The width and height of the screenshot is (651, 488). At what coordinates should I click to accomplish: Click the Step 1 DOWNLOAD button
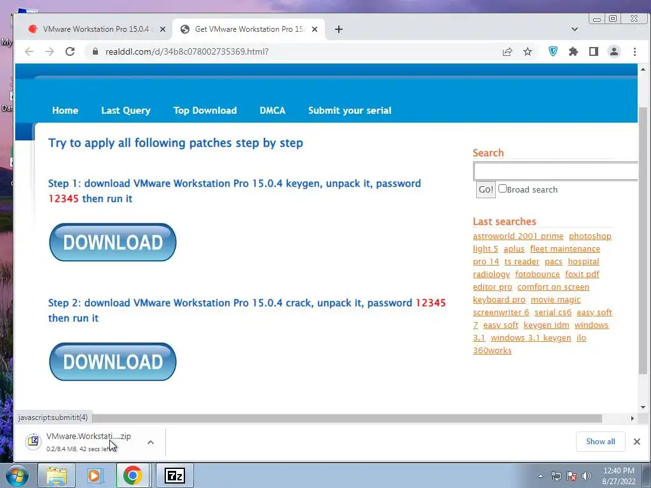(x=113, y=242)
